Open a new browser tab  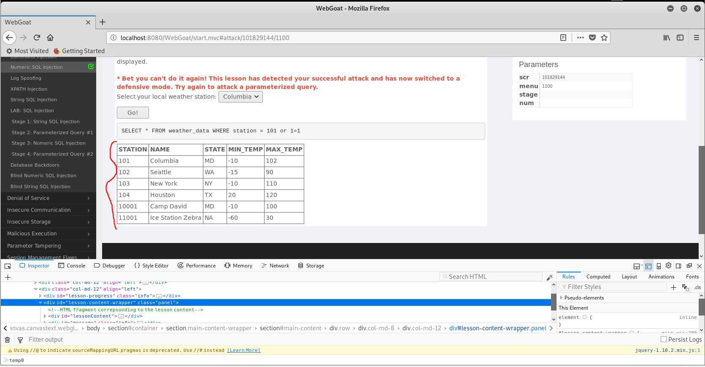pos(103,22)
